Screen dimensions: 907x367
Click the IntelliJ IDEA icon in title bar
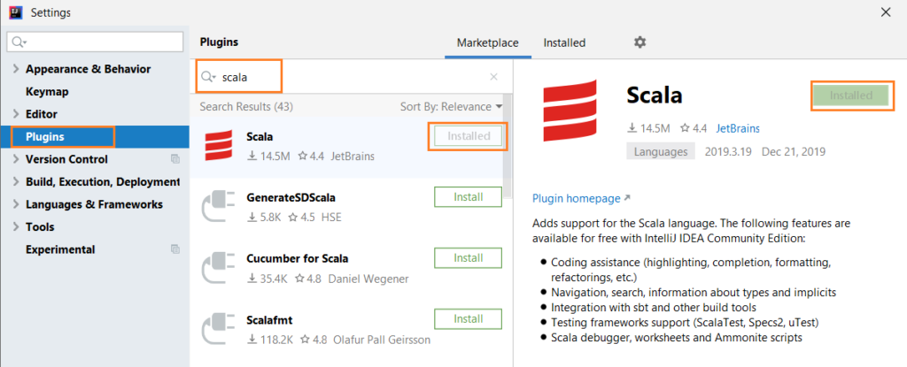point(16,12)
